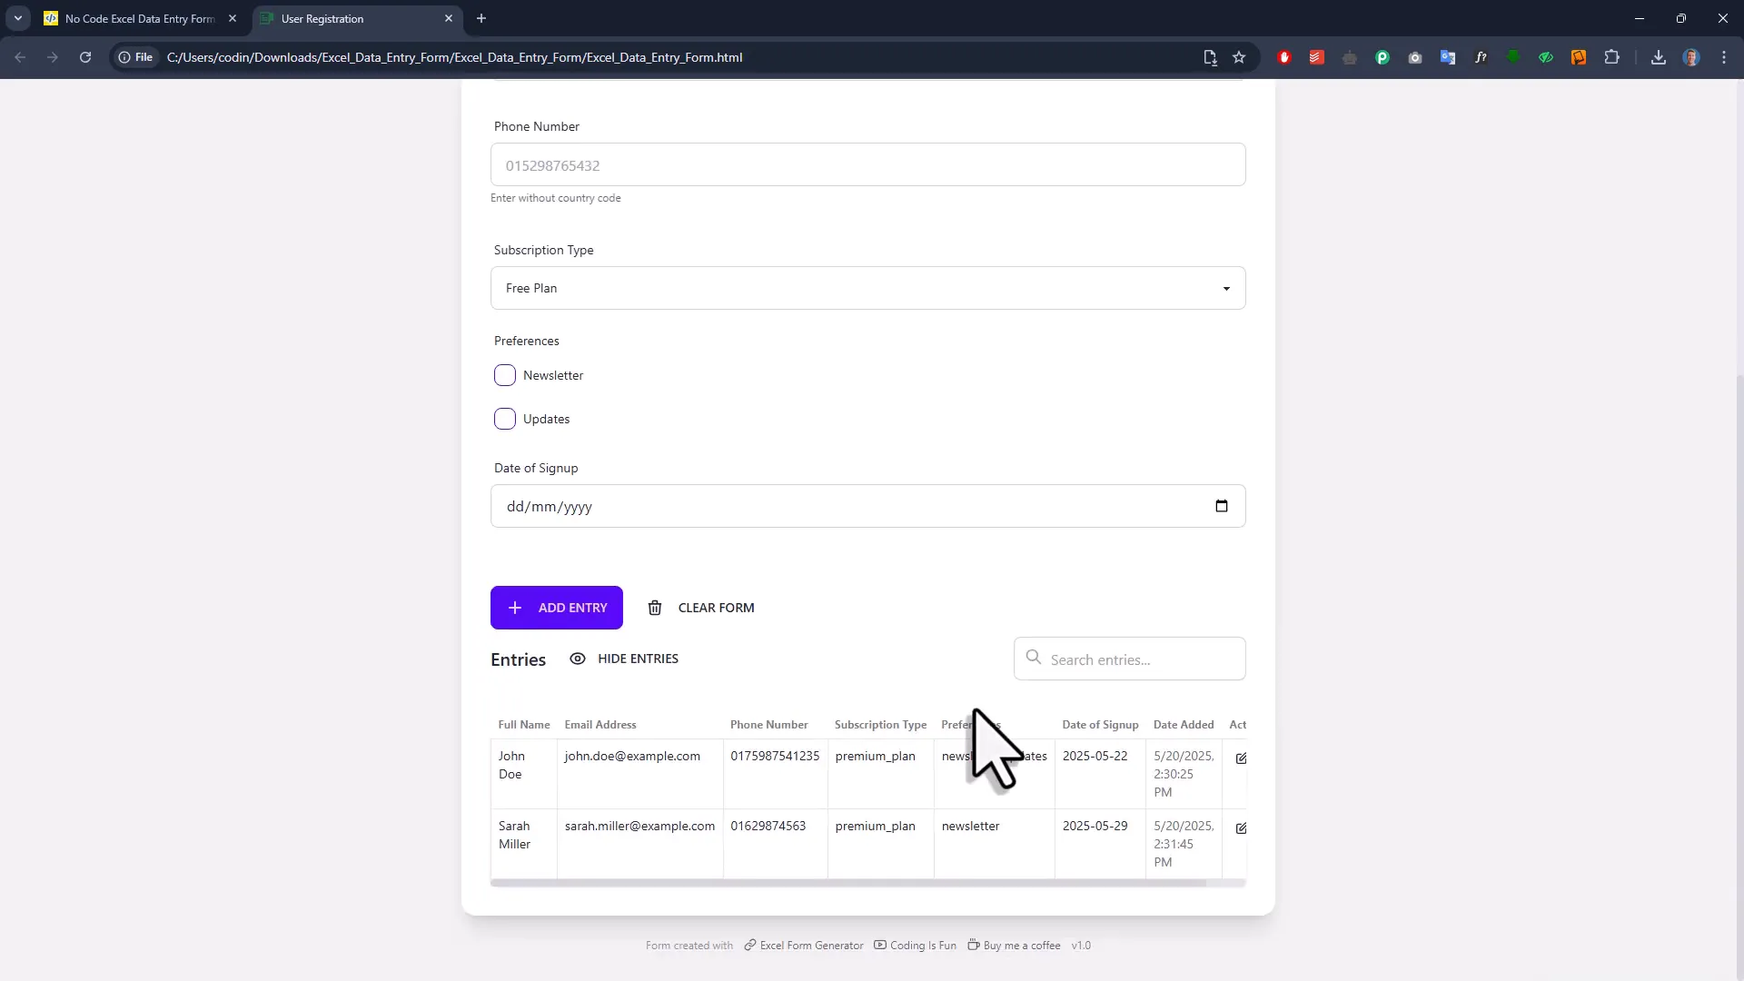
Task: Open the Date of Signup calendar picker
Action: coord(1222,506)
